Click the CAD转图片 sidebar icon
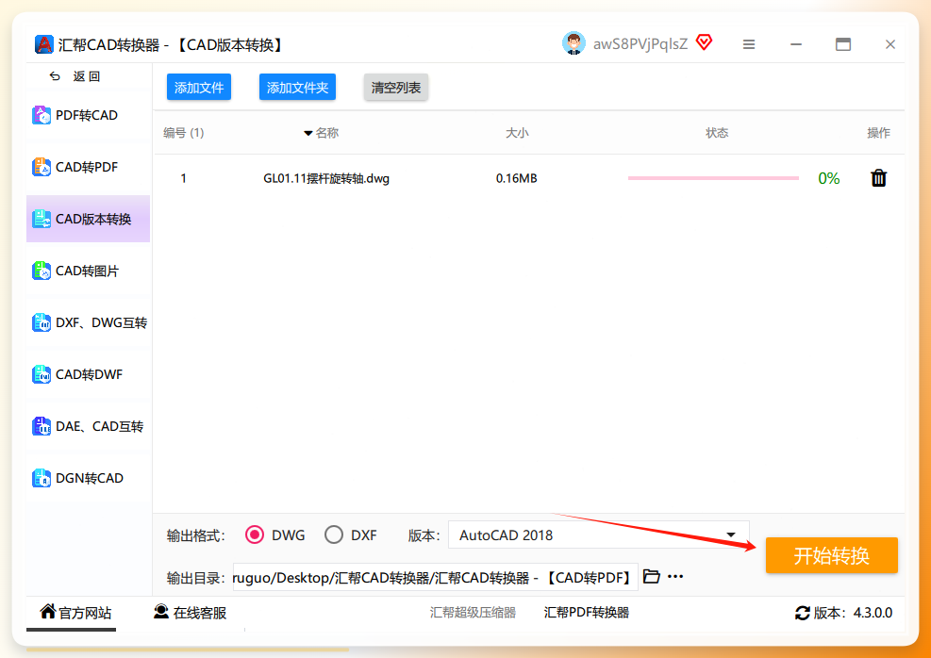This screenshot has width=931, height=658. pos(42,271)
